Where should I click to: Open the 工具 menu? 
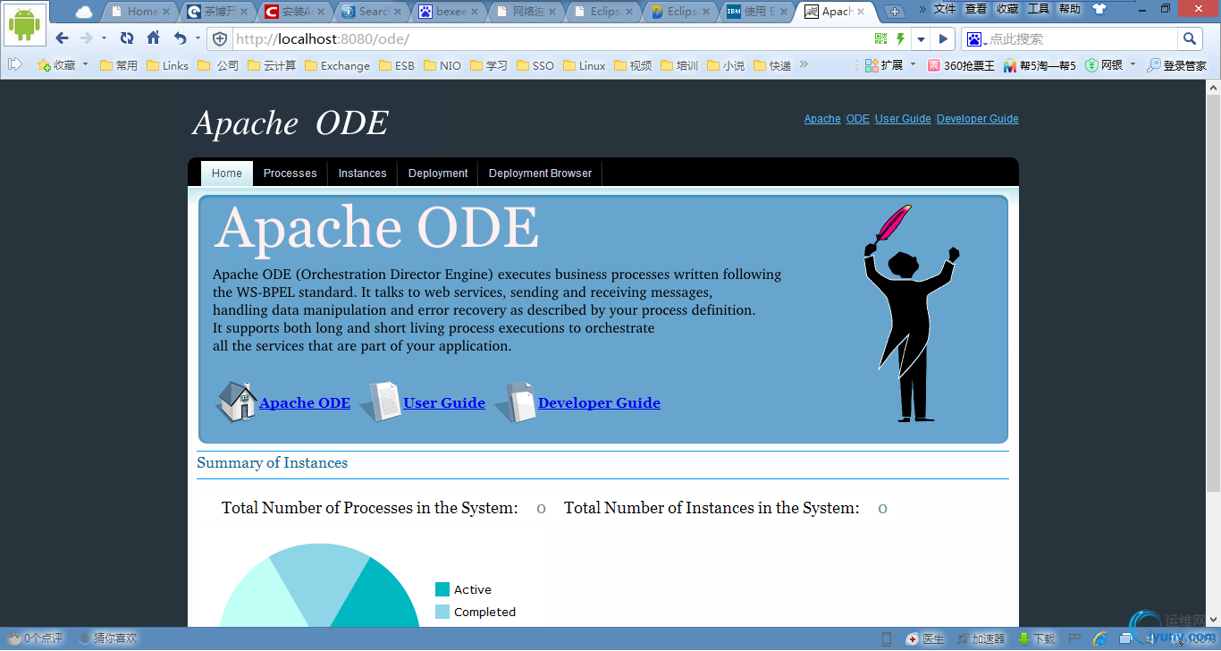[1039, 9]
